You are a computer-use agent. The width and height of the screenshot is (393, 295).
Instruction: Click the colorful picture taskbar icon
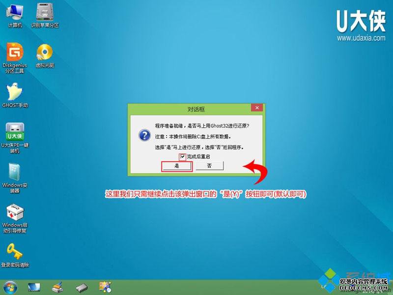coord(105,288)
